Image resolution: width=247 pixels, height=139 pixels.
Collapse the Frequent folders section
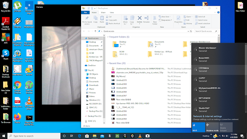(x=108, y=37)
